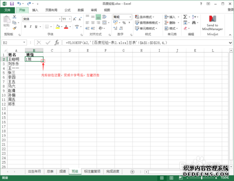Collapse the ribbon
This screenshot has width=234, height=181.
[230, 35]
